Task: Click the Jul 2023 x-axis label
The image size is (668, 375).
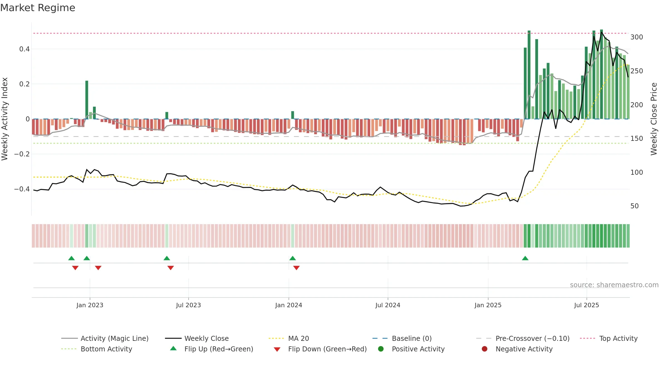Action: [x=188, y=305]
